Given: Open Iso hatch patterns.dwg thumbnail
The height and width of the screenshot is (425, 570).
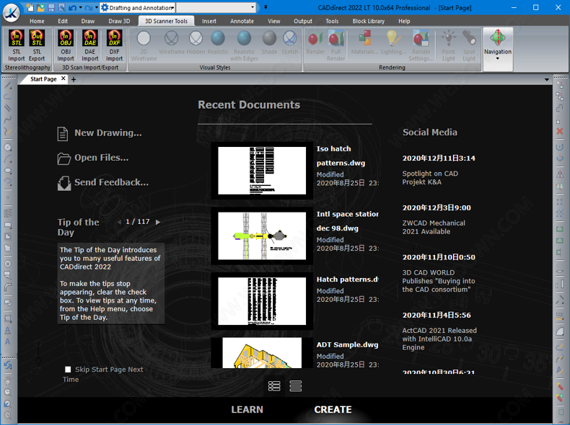Looking at the screenshot, I should coord(262,170).
